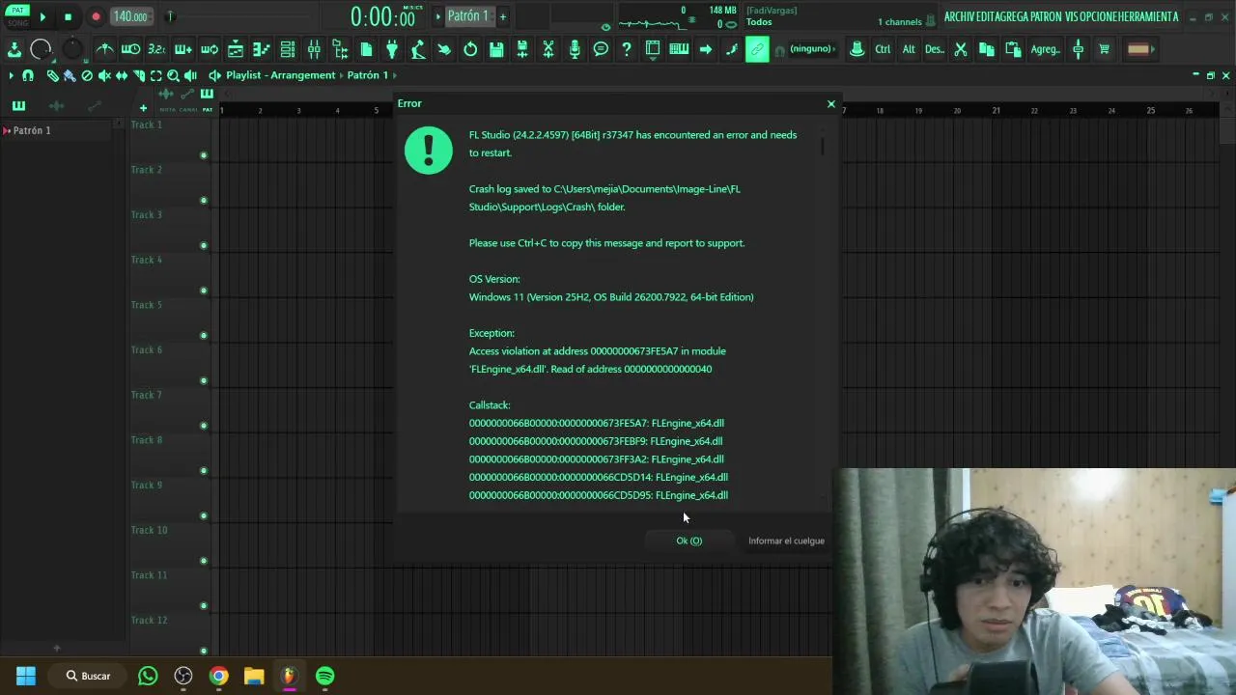Image resolution: width=1236 pixels, height=695 pixels.
Task: Open the ARCHIV menu
Action: coord(959,16)
